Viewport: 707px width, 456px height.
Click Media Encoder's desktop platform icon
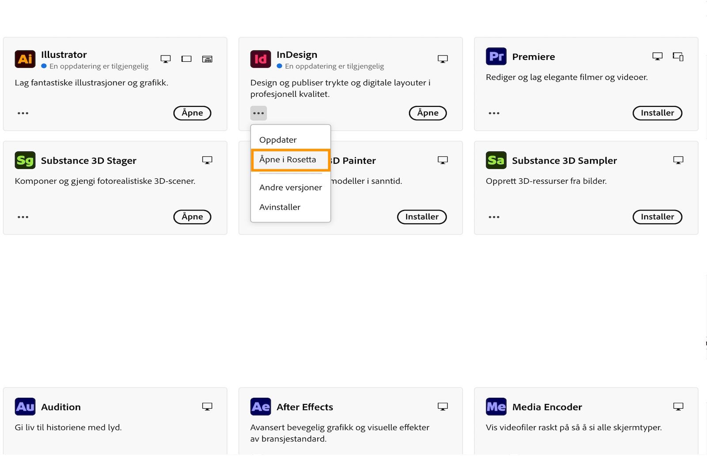pyautogui.click(x=678, y=407)
